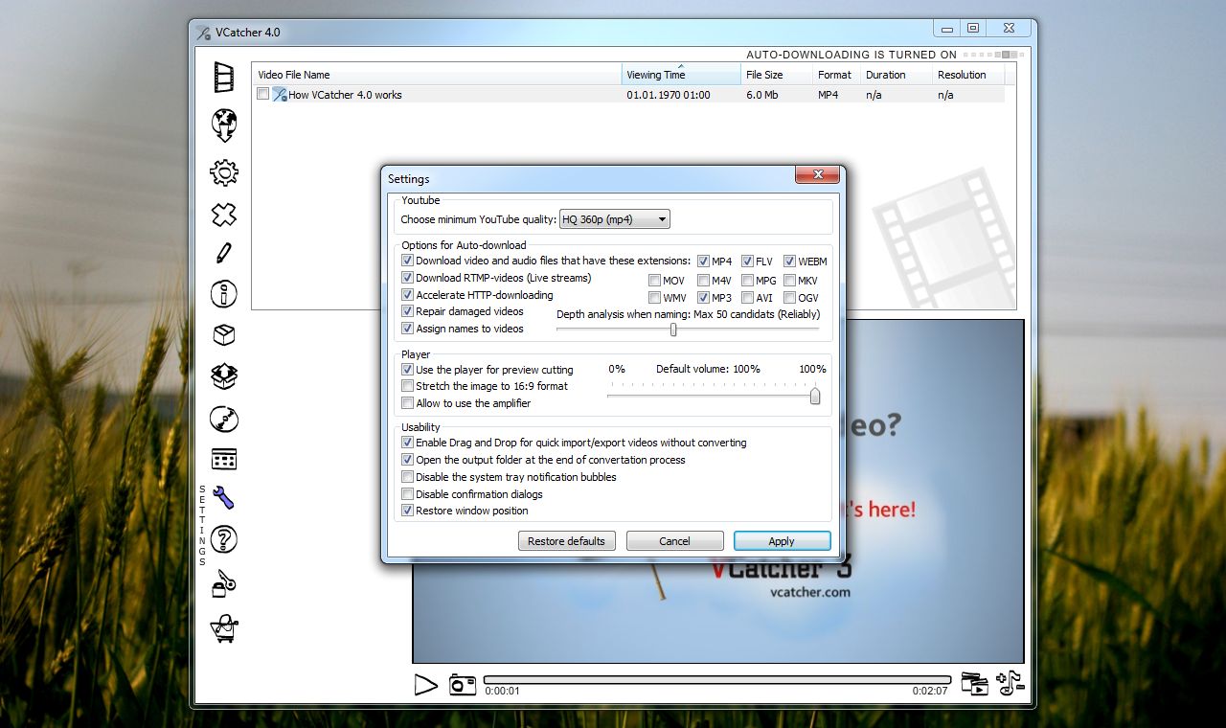Click the VCatcher file icon in list row
The width and height of the screenshot is (1226, 728).
[x=280, y=94]
